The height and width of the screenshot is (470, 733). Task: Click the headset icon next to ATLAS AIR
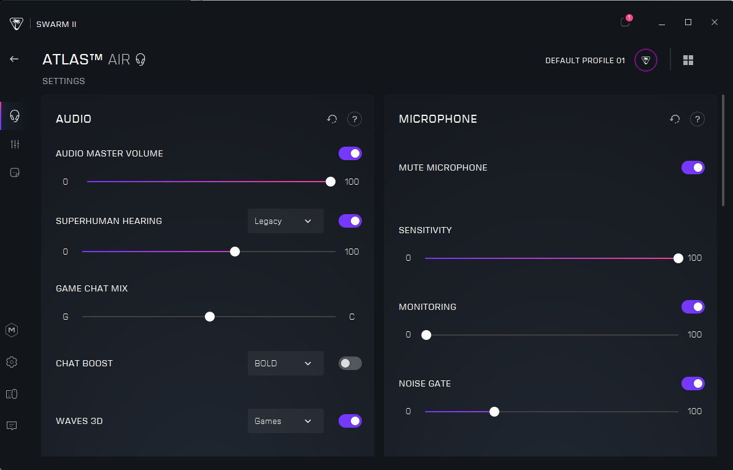(x=140, y=60)
